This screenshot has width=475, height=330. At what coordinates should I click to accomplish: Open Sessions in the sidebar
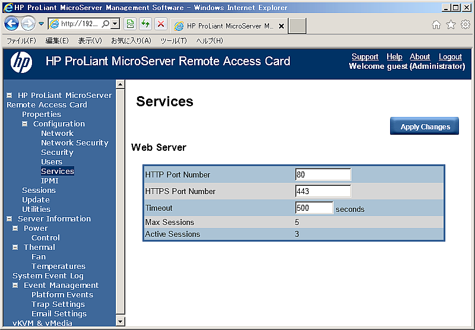coord(39,190)
